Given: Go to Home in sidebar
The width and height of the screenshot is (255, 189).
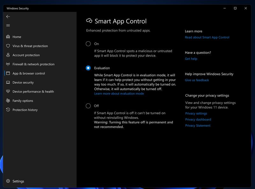Looking at the screenshot, I should click(17, 37).
